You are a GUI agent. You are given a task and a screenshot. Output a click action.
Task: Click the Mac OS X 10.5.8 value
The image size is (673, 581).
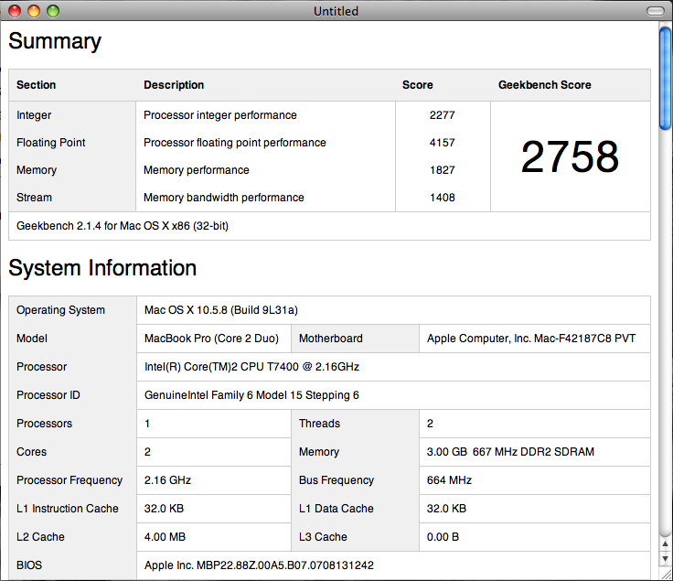(x=221, y=310)
